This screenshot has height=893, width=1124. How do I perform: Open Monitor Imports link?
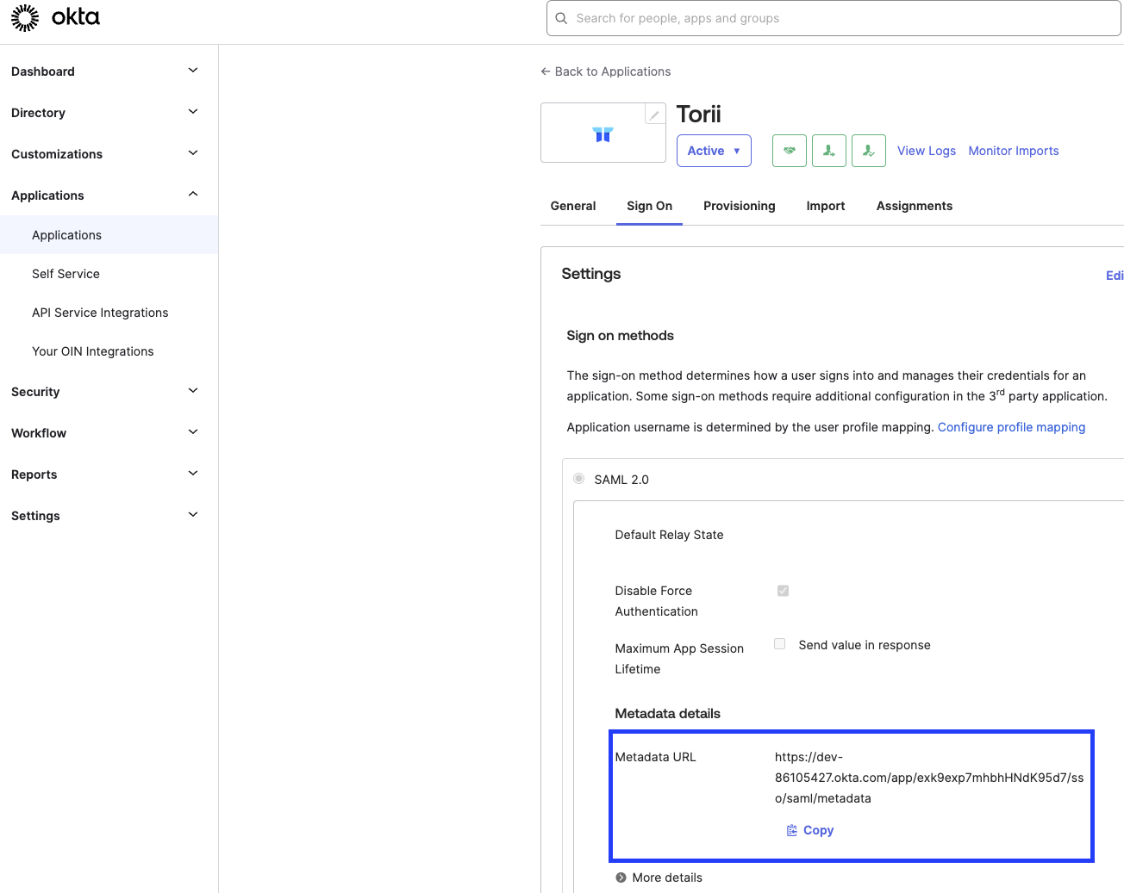1014,151
